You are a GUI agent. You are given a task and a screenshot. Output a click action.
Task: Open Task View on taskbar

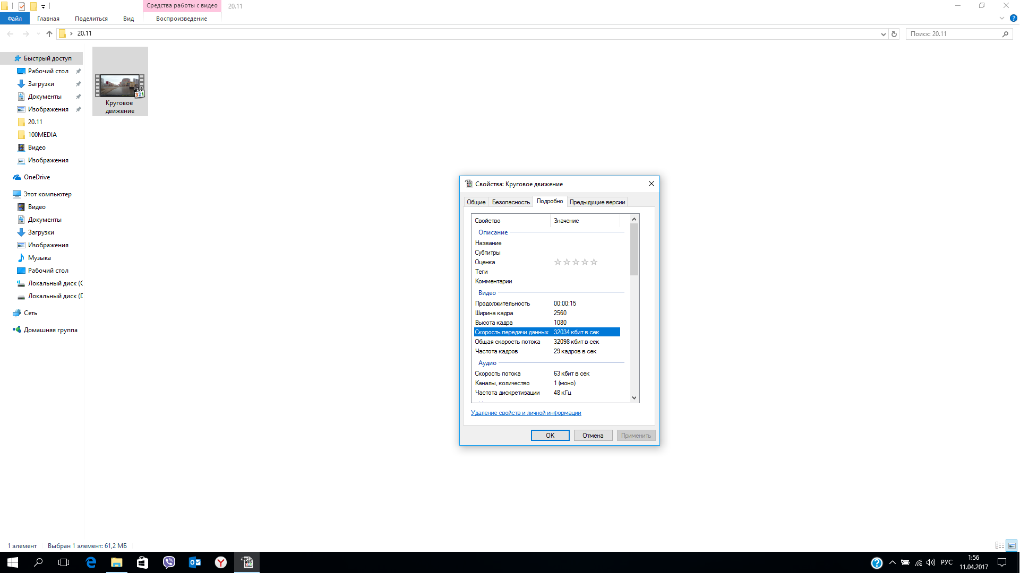[64, 562]
